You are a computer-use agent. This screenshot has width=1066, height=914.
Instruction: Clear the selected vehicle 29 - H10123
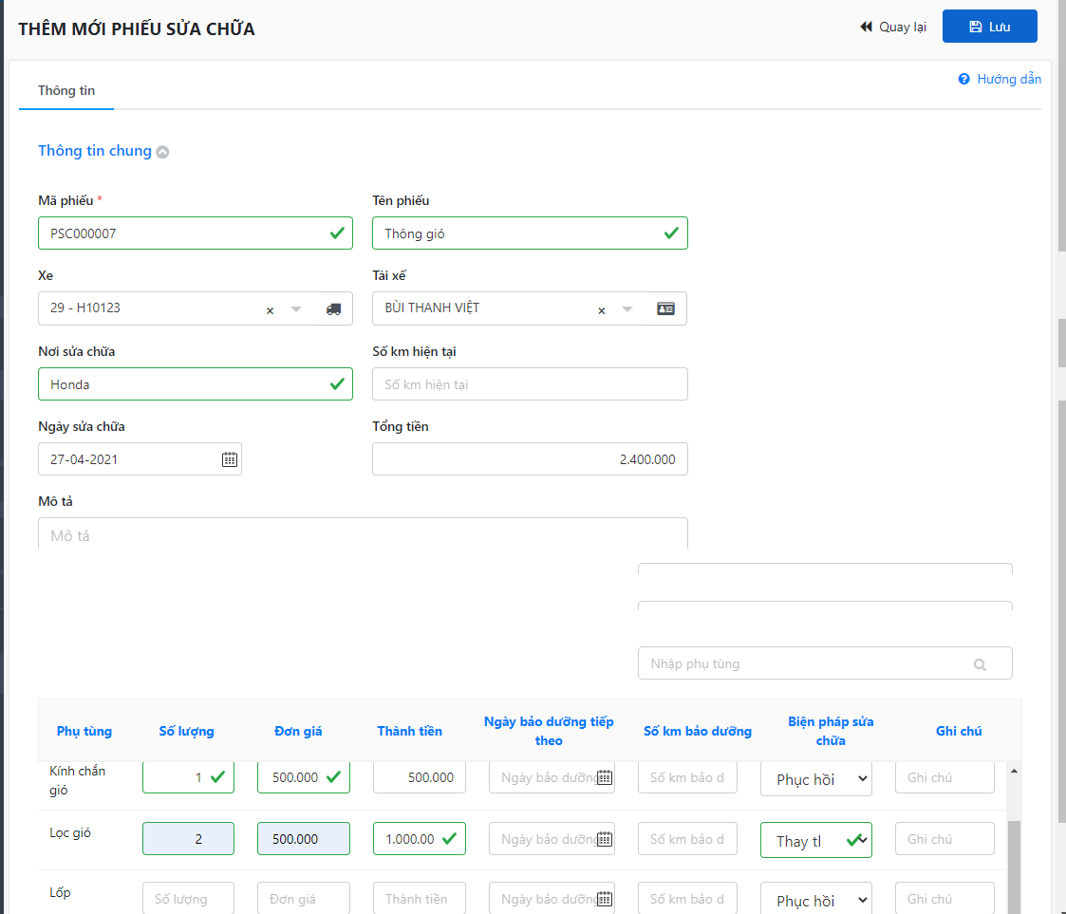pos(270,310)
